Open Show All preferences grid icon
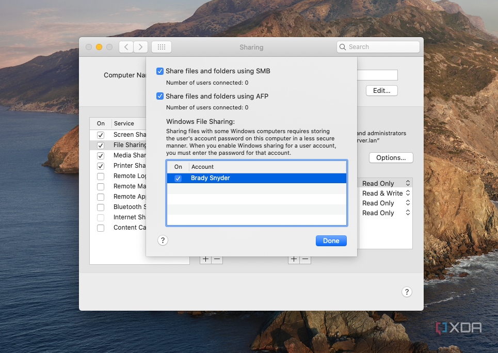This screenshot has height=353, width=498. pos(161,46)
